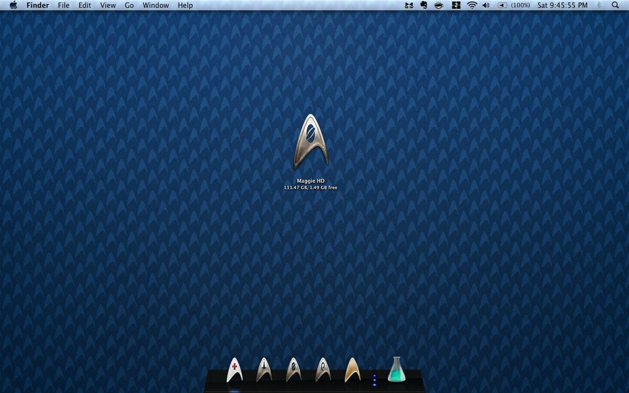
Task: Open the Wi-Fi status menu
Action: [472, 5]
